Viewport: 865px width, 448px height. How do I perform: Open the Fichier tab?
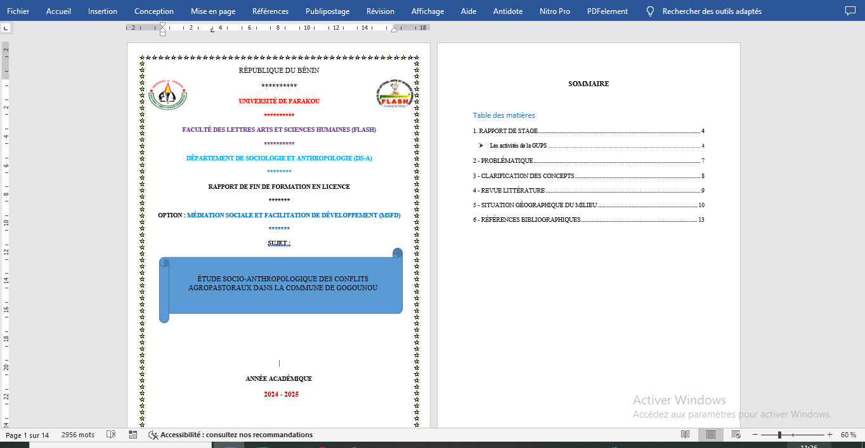tap(18, 11)
